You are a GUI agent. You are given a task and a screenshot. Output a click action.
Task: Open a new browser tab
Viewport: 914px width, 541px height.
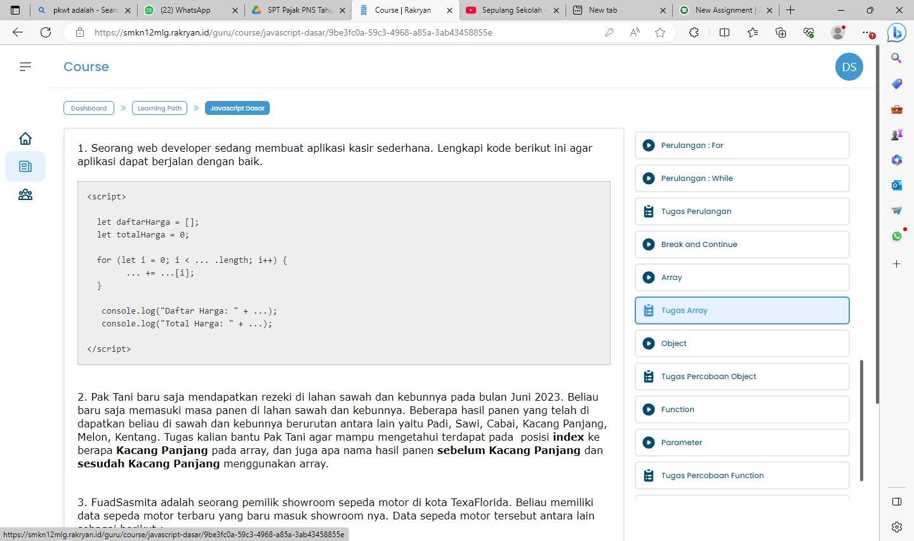(790, 10)
